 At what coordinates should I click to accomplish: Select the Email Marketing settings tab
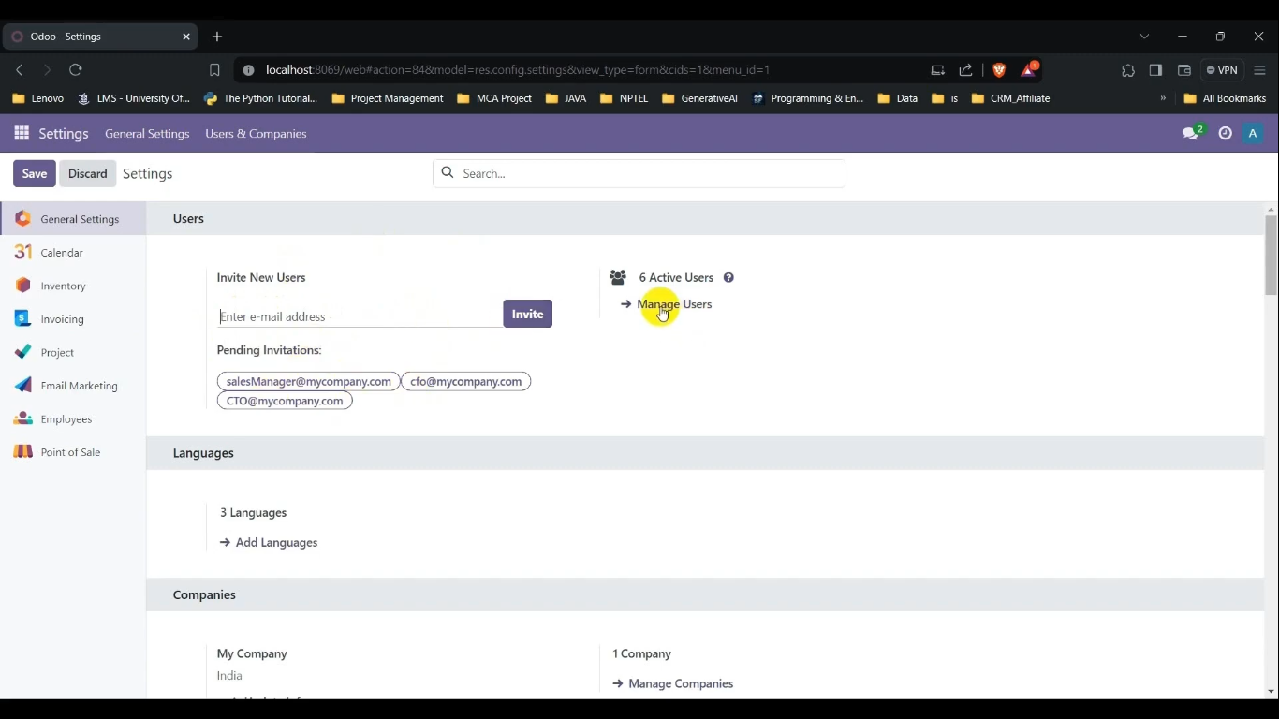(73, 386)
